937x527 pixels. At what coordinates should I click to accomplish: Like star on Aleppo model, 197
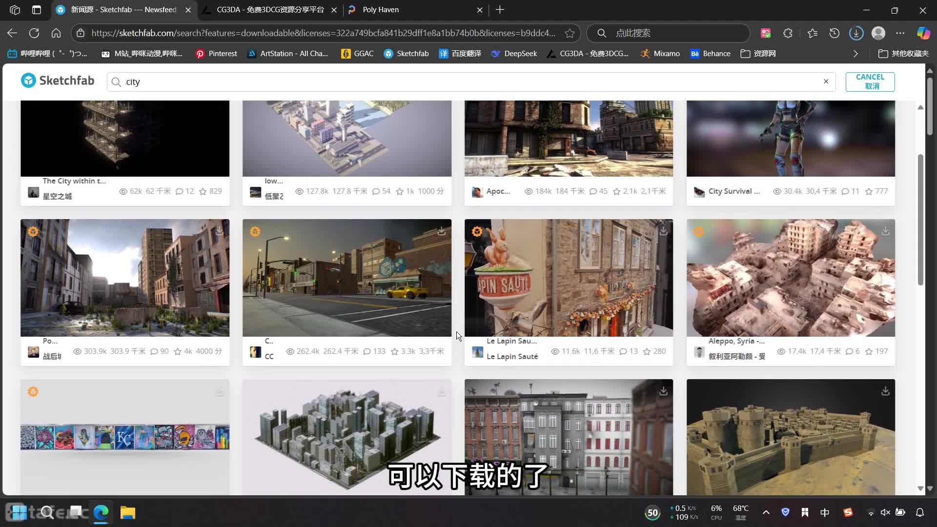(x=869, y=351)
